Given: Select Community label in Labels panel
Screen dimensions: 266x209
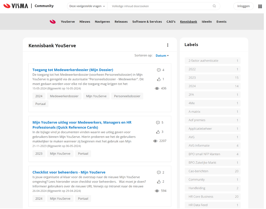Looking at the screenshot, I should coord(212,179).
